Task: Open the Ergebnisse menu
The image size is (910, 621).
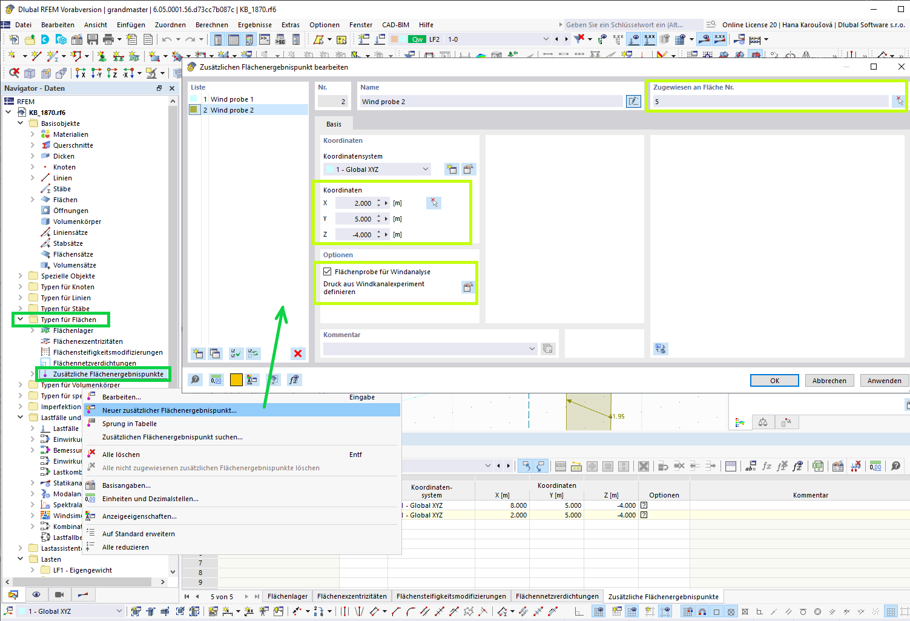Action: coord(254,25)
